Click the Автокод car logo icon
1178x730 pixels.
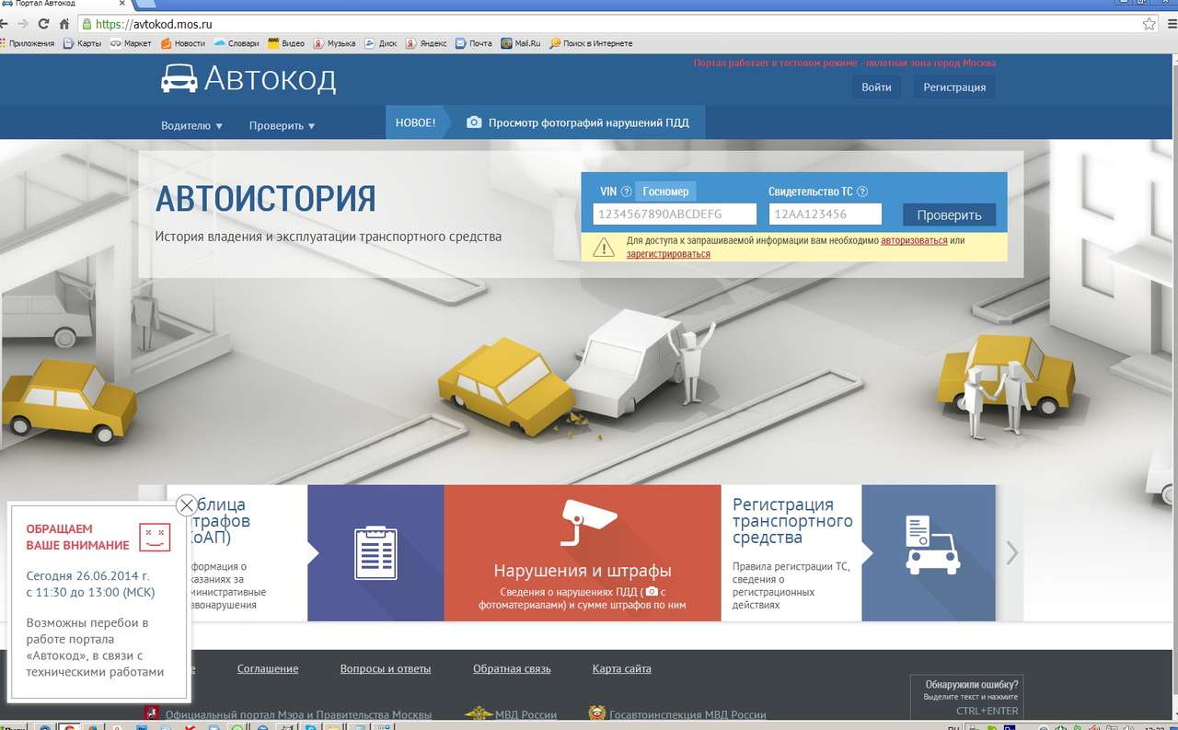click(179, 79)
